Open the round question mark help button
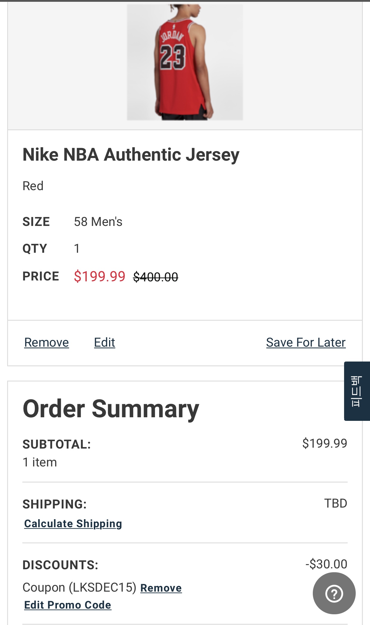The width and height of the screenshot is (370, 625). point(334,593)
